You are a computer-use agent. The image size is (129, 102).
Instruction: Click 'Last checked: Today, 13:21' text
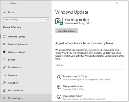(78, 23)
